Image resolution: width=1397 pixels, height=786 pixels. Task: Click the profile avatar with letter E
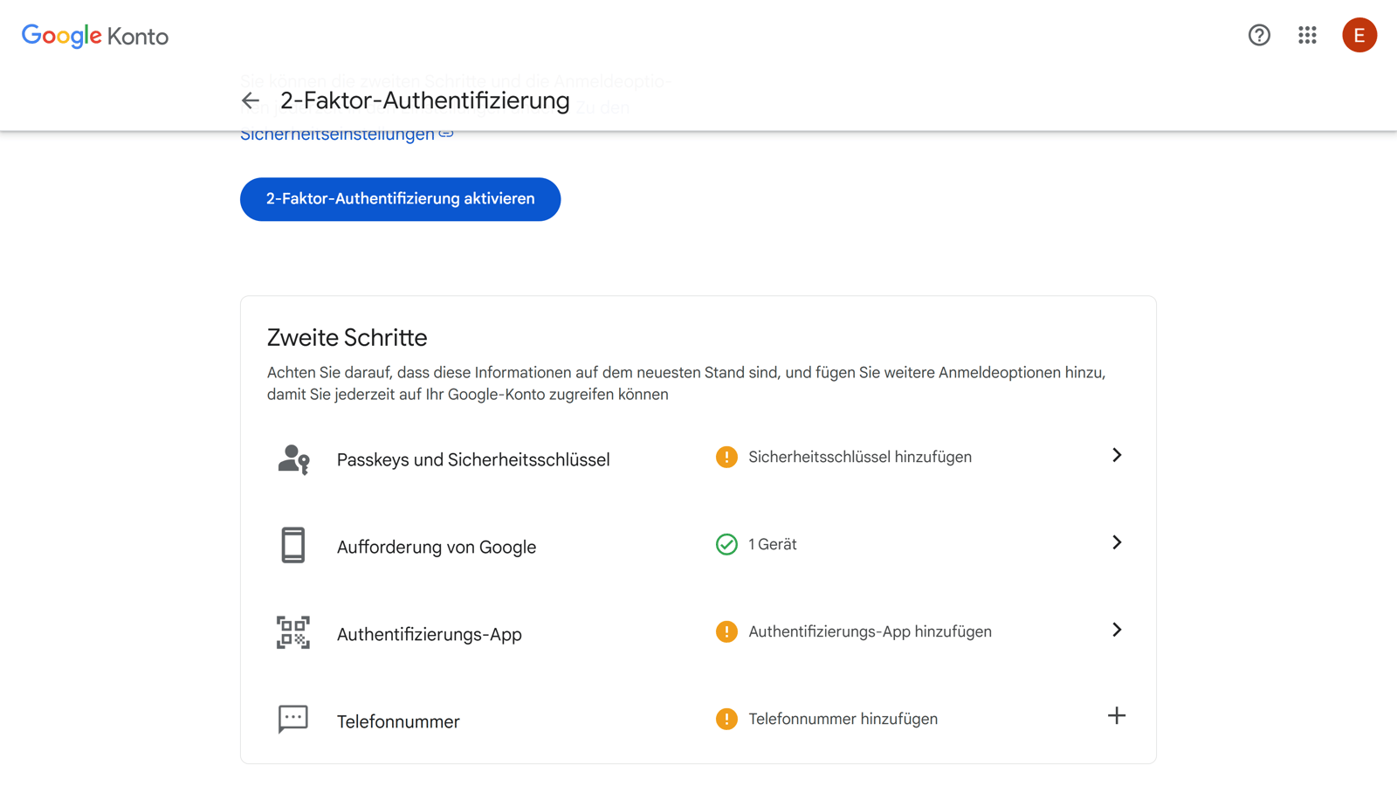coord(1359,35)
